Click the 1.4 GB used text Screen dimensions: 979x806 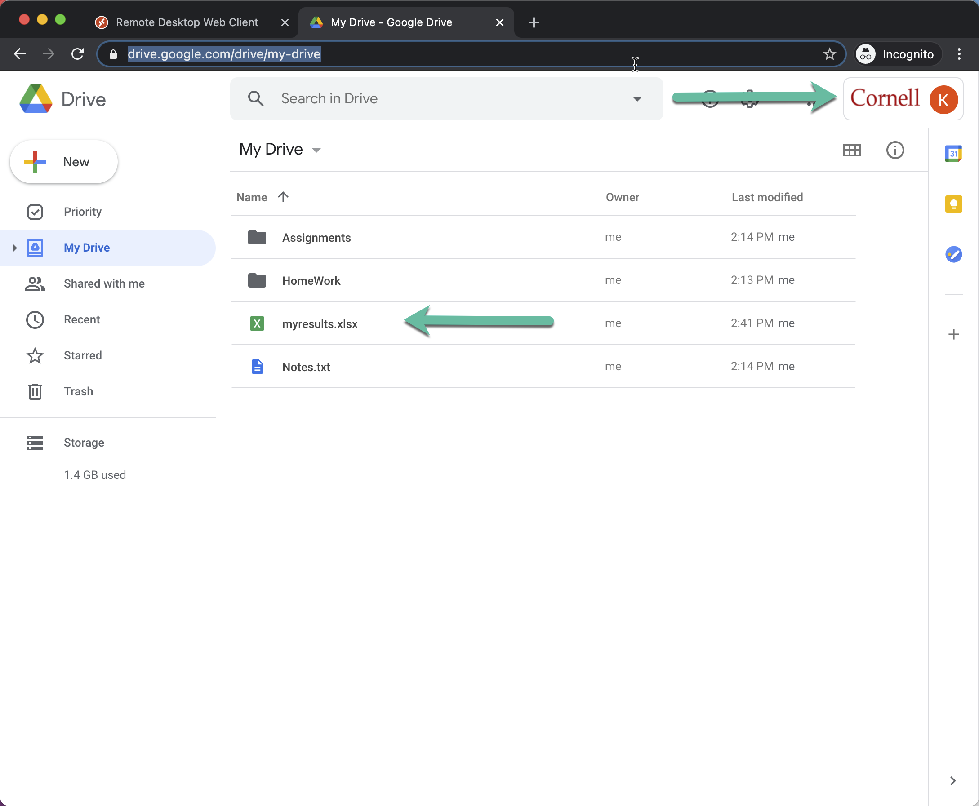pos(95,475)
